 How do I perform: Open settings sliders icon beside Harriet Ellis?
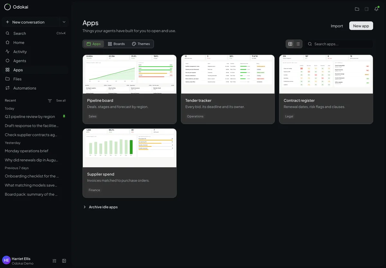[x=54, y=261]
